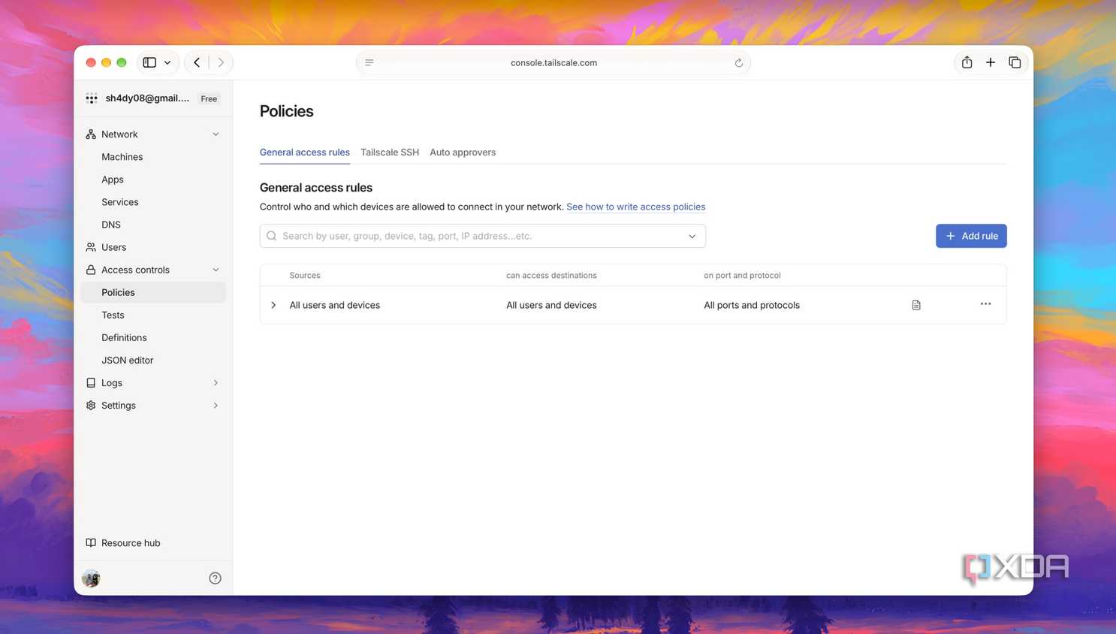Select the Policies item in sidebar
Viewport: 1116px width, 634px height.
click(x=153, y=292)
